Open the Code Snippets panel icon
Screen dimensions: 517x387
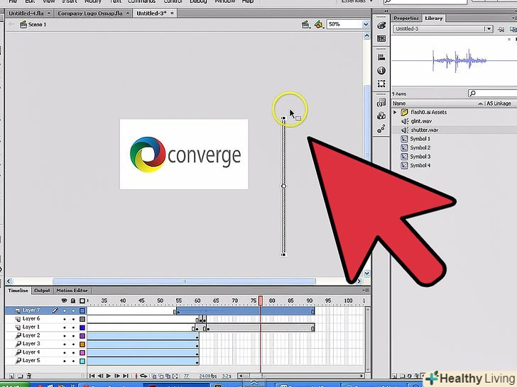pos(381,103)
